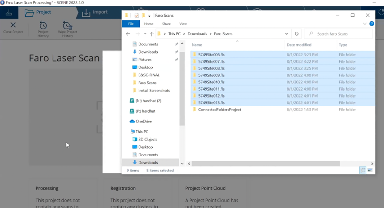The image size is (384, 208).
Task: Switch to large icons view
Action: point(370,170)
